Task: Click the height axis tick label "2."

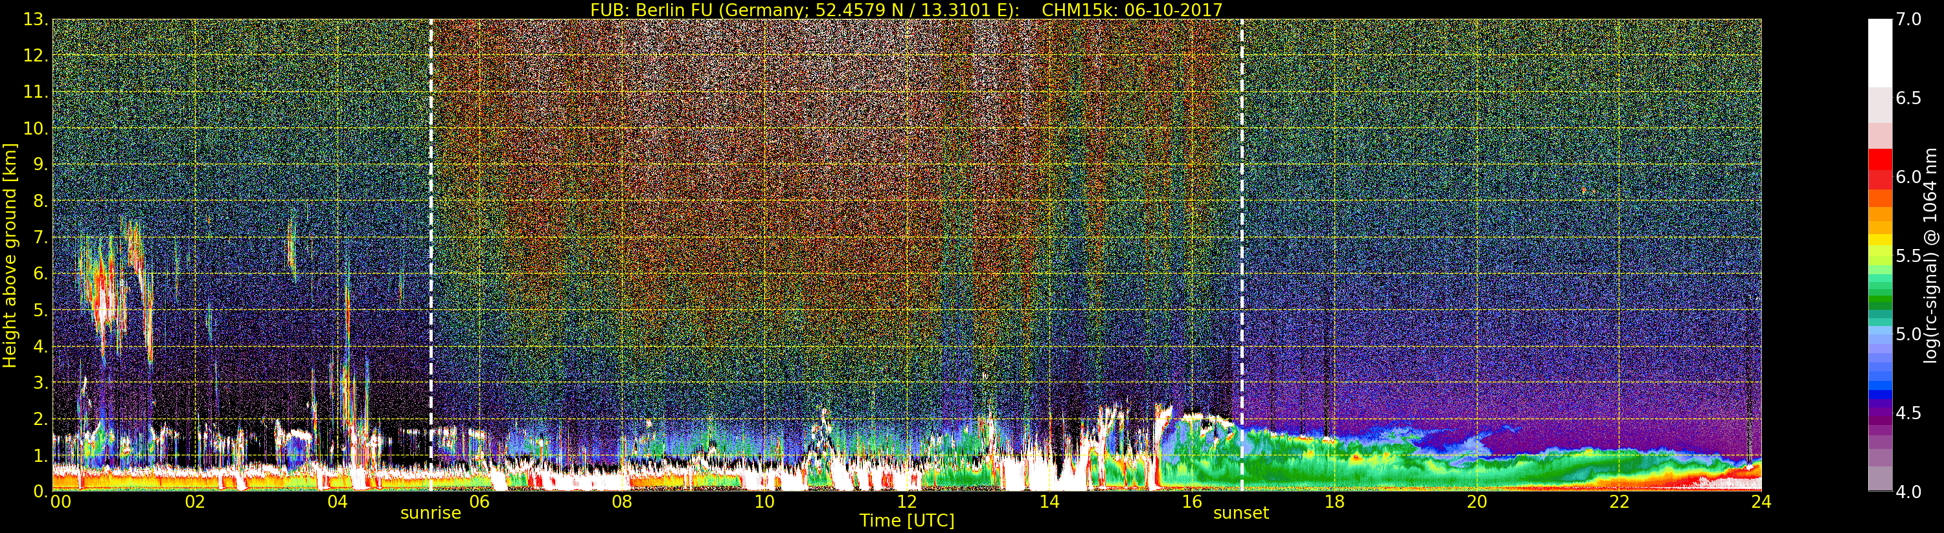Action: (x=40, y=419)
